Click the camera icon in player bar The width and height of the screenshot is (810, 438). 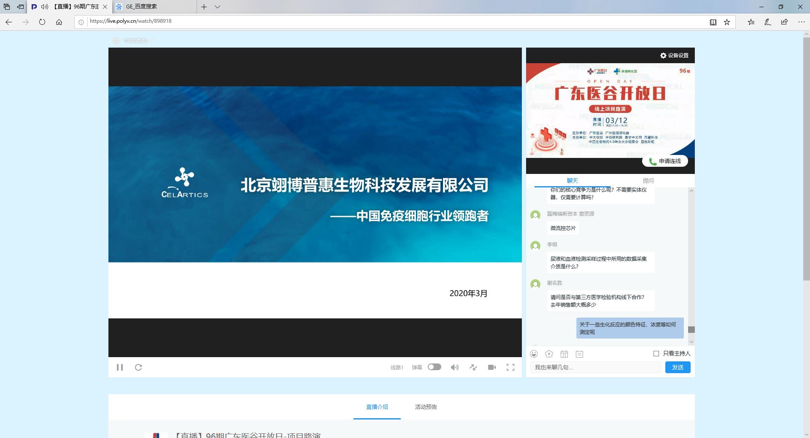[x=492, y=367]
